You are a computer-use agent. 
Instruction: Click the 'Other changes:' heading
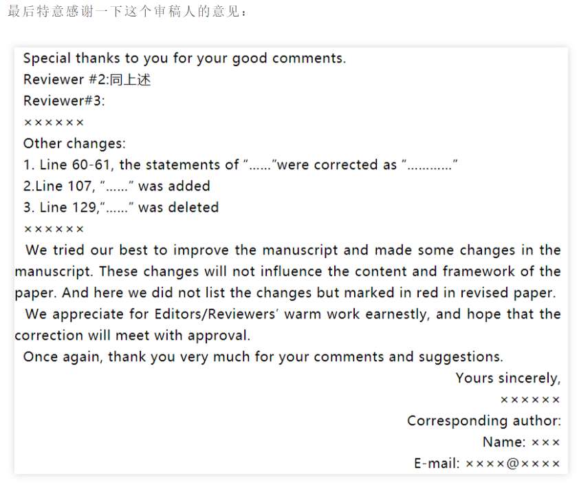[74, 143]
